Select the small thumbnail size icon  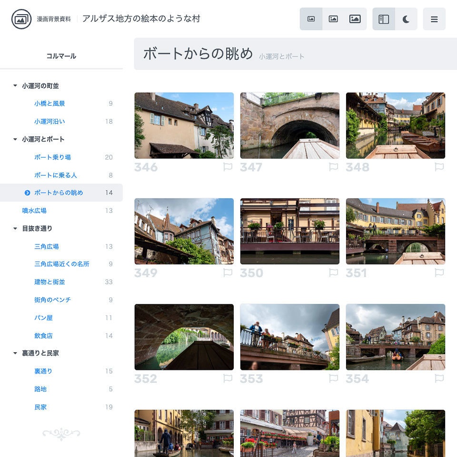311,19
